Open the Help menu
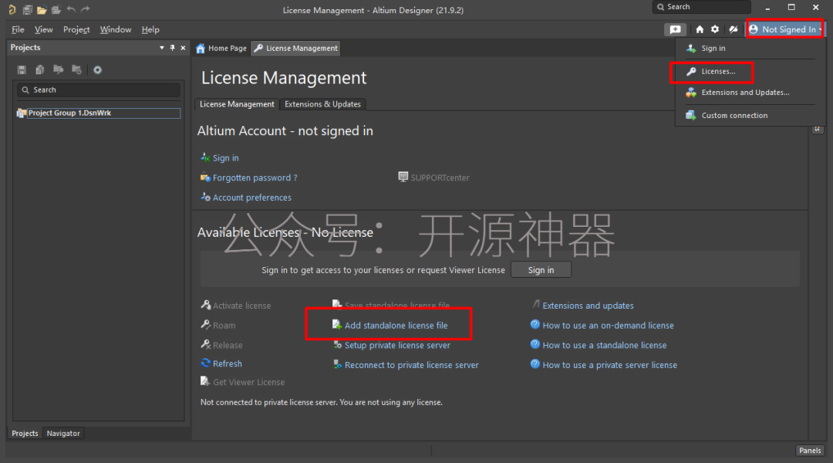 tap(150, 30)
